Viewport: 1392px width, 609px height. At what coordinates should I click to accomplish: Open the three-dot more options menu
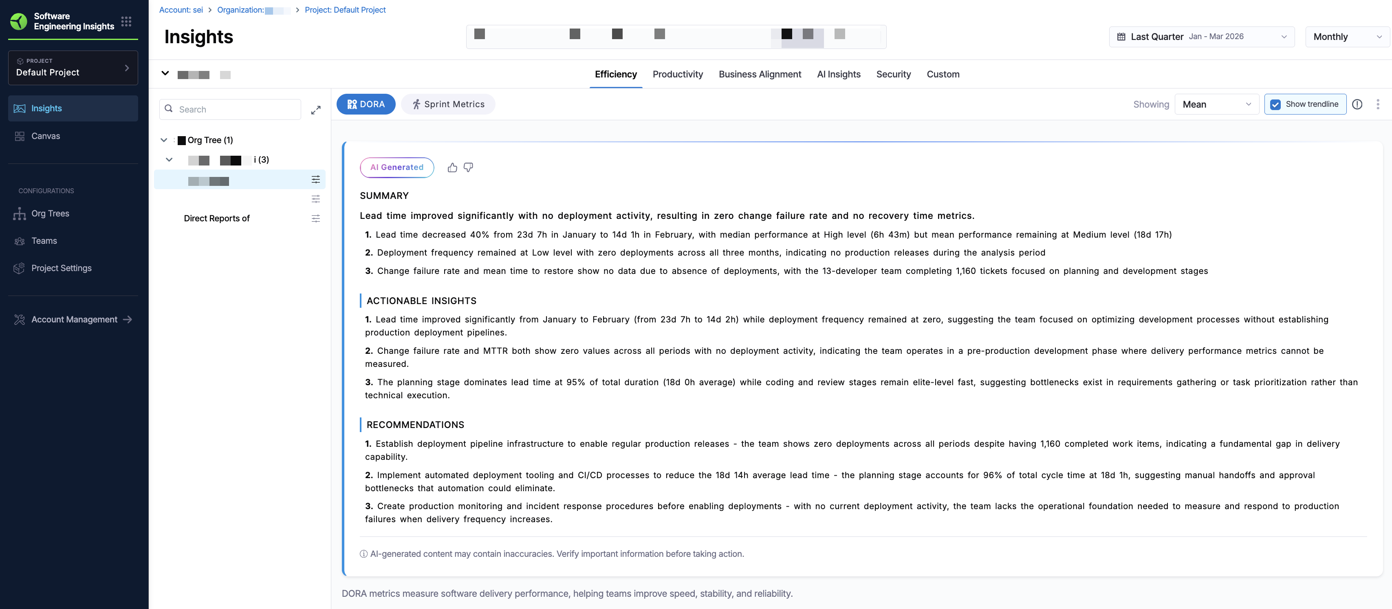1378,104
